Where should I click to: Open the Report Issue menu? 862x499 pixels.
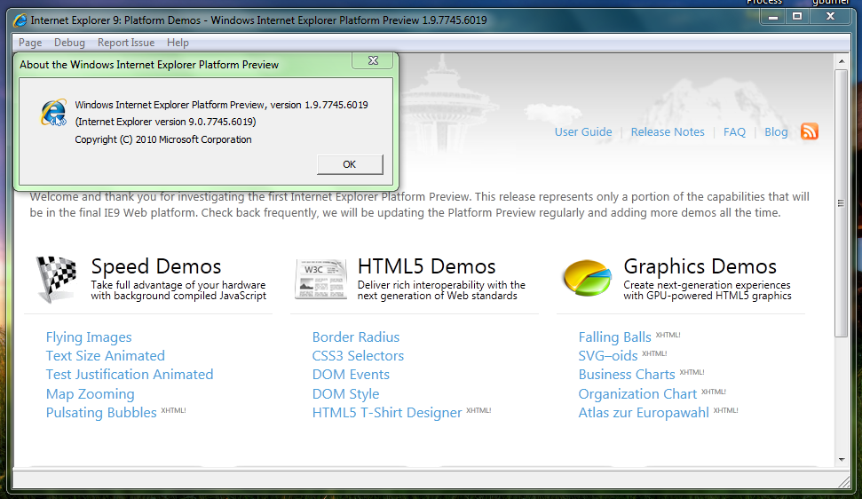tap(126, 43)
